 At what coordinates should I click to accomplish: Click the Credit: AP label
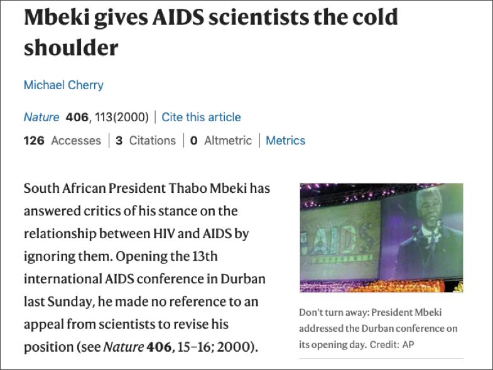tap(392, 344)
